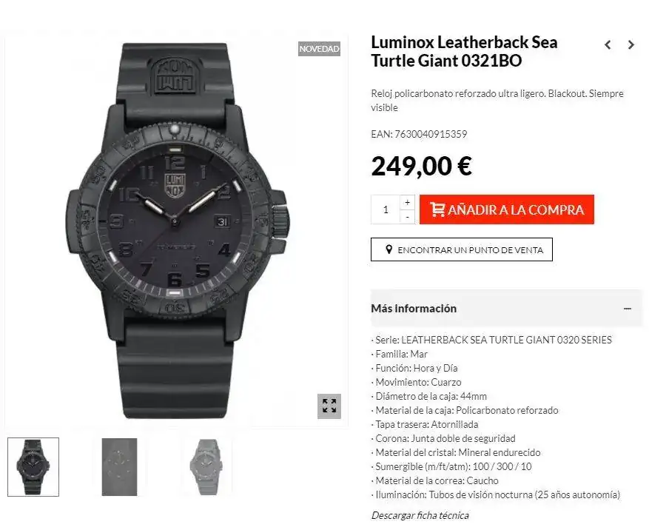Click the quantity input field

coord(386,209)
